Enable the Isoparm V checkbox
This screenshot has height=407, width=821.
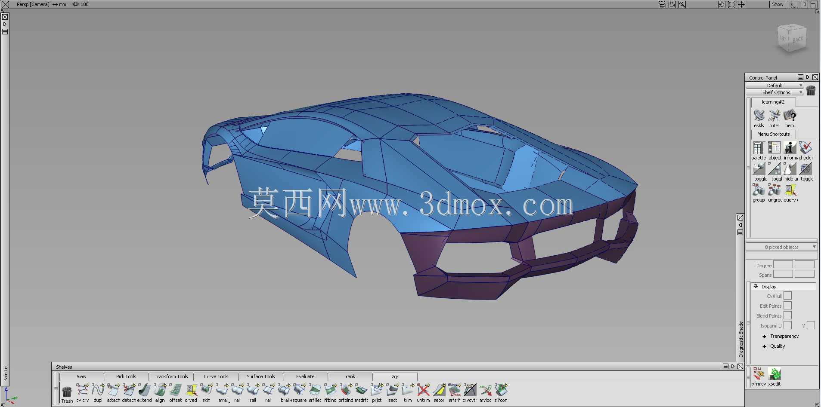point(811,325)
